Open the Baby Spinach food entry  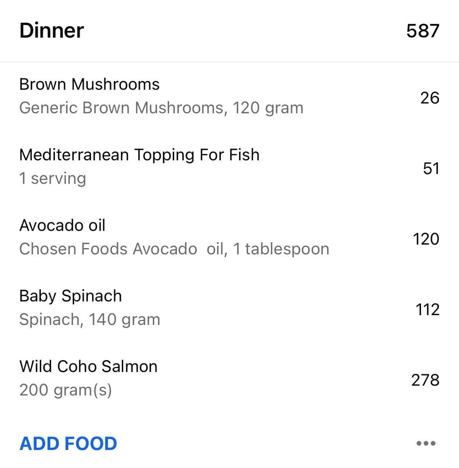(x=71, y=296)
